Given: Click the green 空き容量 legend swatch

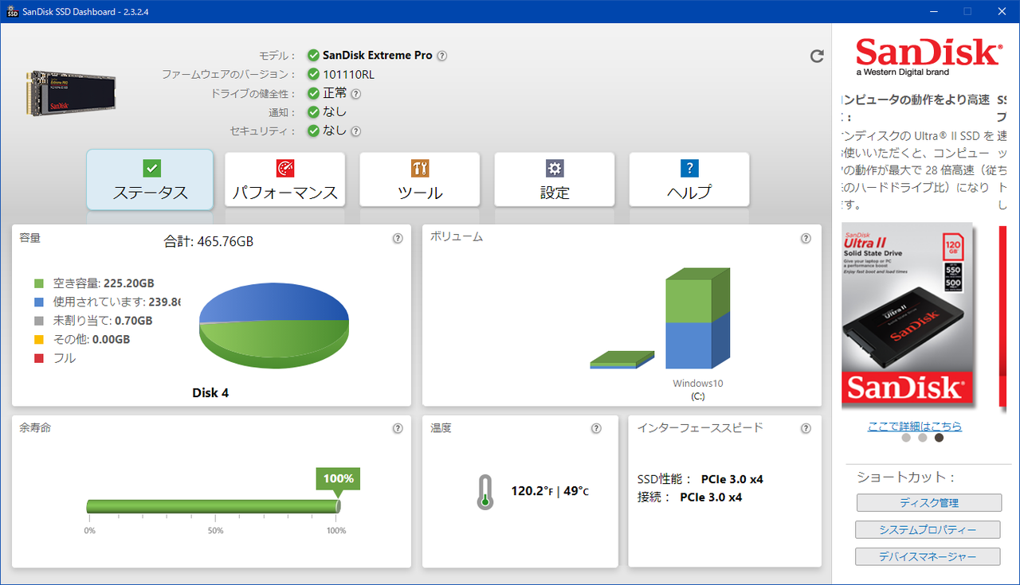Looking at the screenshot, I should (x=39, y=283).
